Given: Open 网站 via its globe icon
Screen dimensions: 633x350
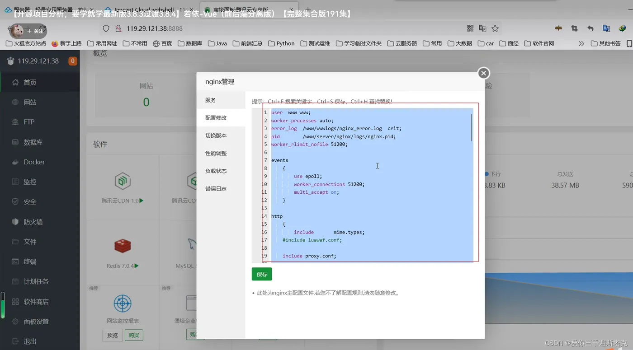Looking at the screenshot, I should coord(15,102).
